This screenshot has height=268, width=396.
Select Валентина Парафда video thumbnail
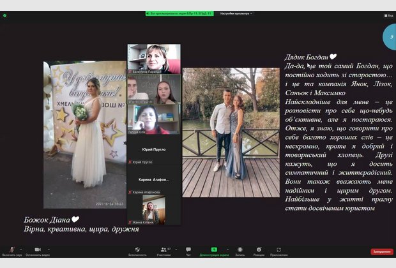tap(153, 59)
